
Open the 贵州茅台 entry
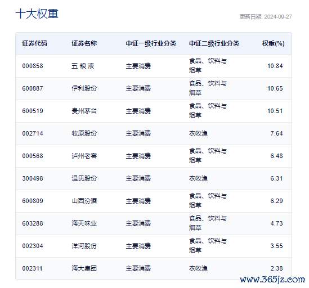tap(84, 111)
